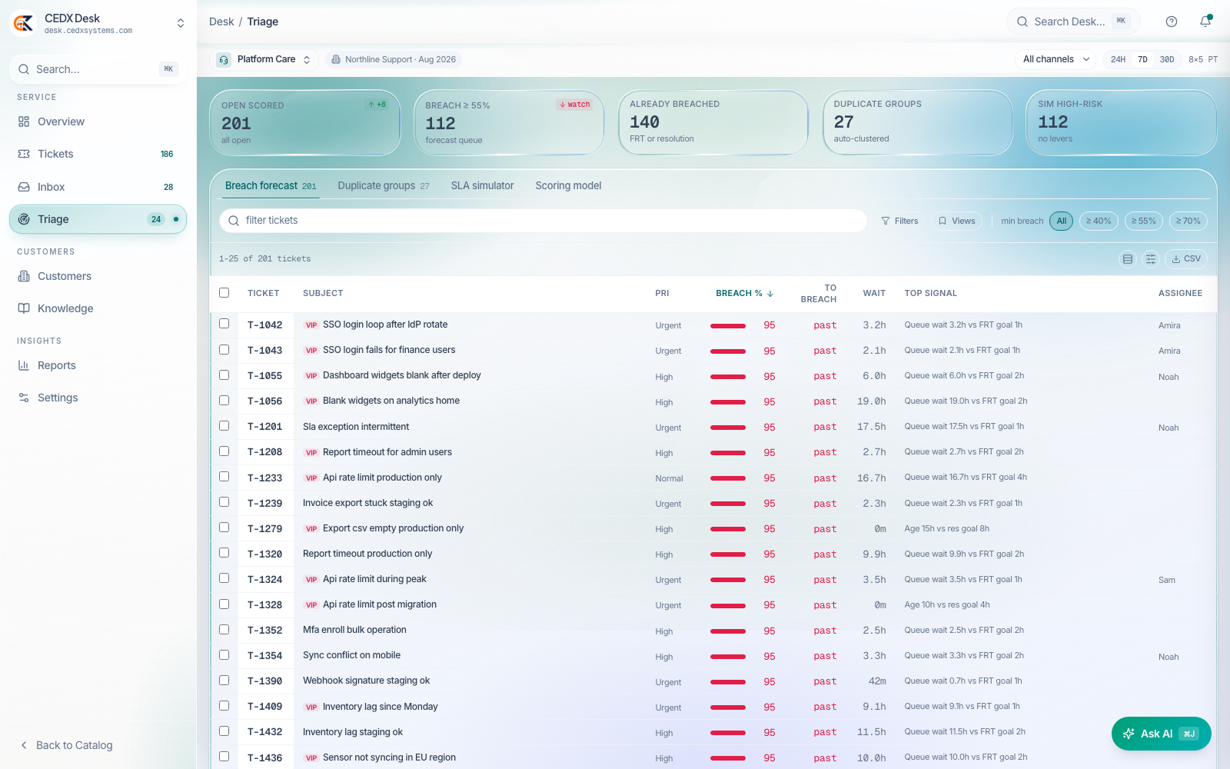Set min breach to All
This screenshot has height=769, width=1230.
tap(1061, 221)
